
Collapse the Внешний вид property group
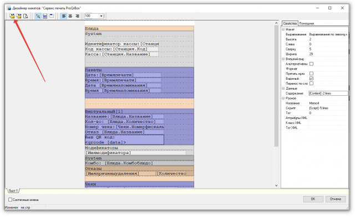pos(283,59)
